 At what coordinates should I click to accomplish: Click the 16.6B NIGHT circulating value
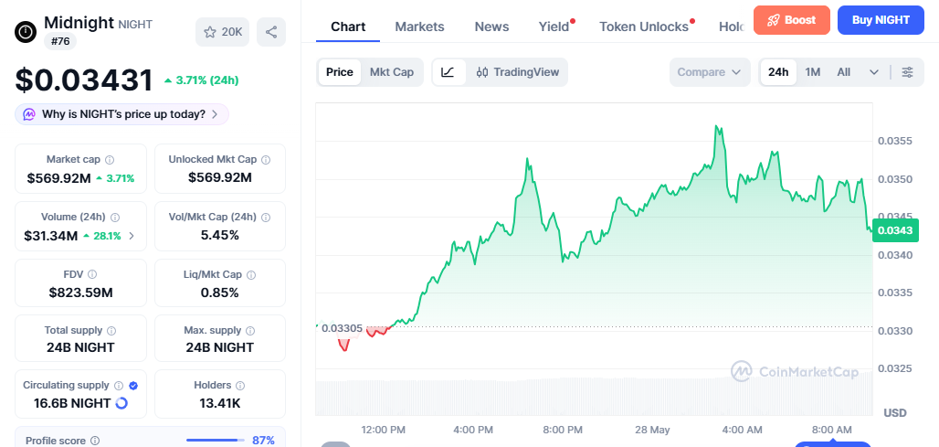click(x=72, y=403)
